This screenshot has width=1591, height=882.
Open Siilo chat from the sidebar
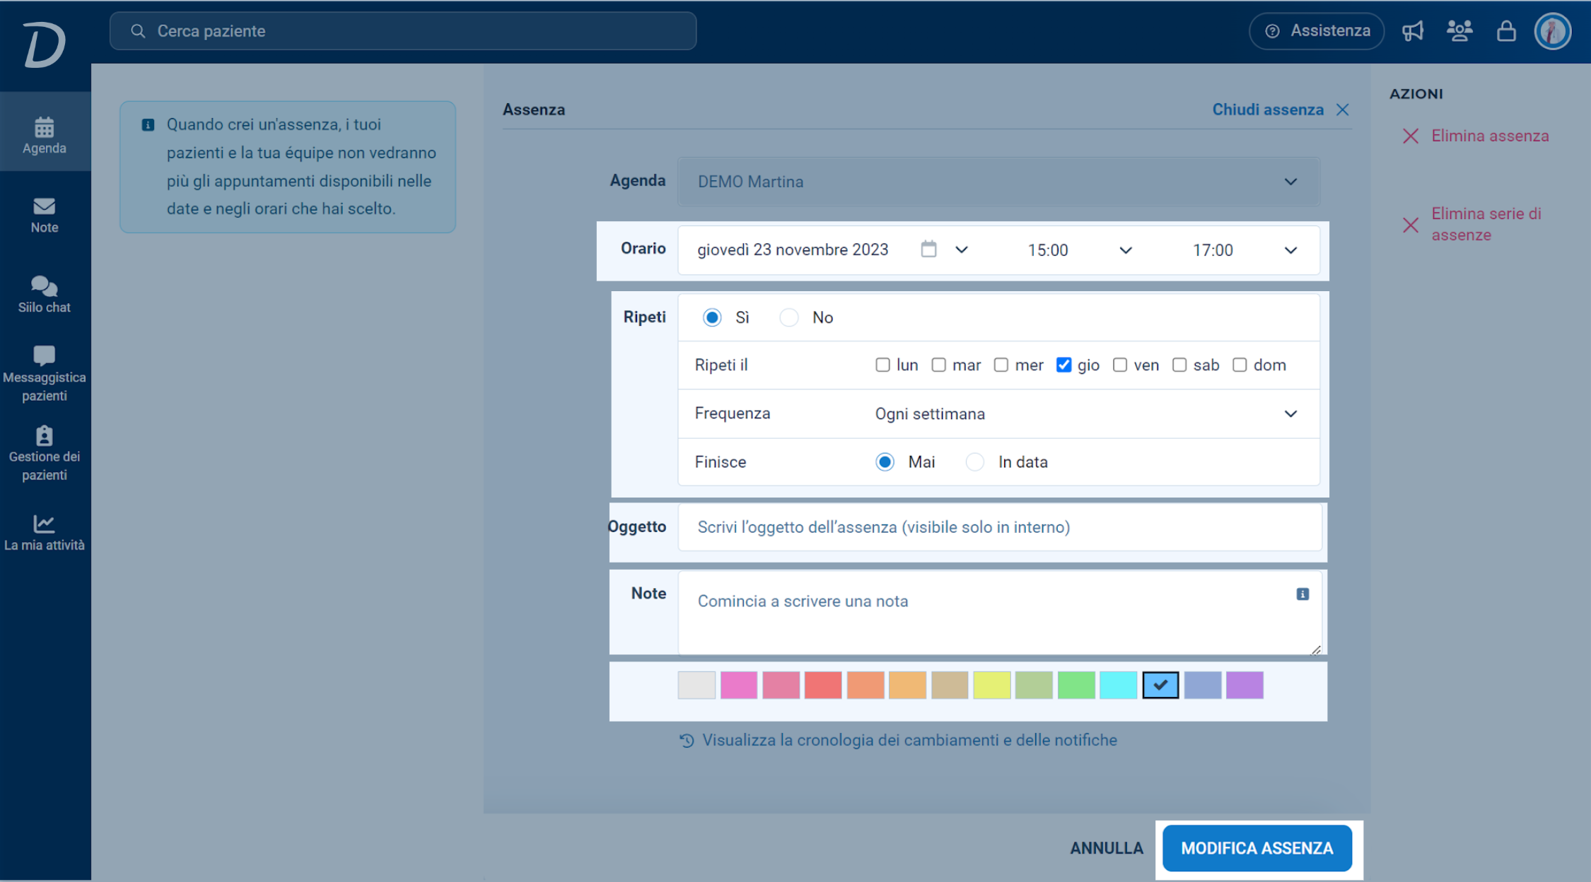(44, 294)
